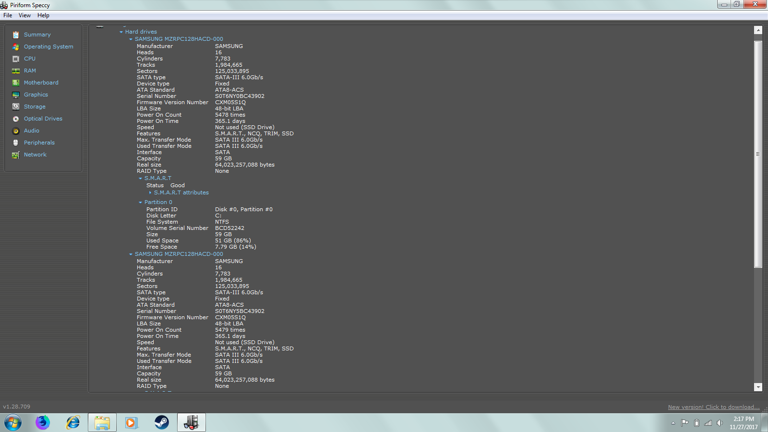Launch Internet Explorer from the taskbar
Screen dimensions: 768x432
point(73,422)
